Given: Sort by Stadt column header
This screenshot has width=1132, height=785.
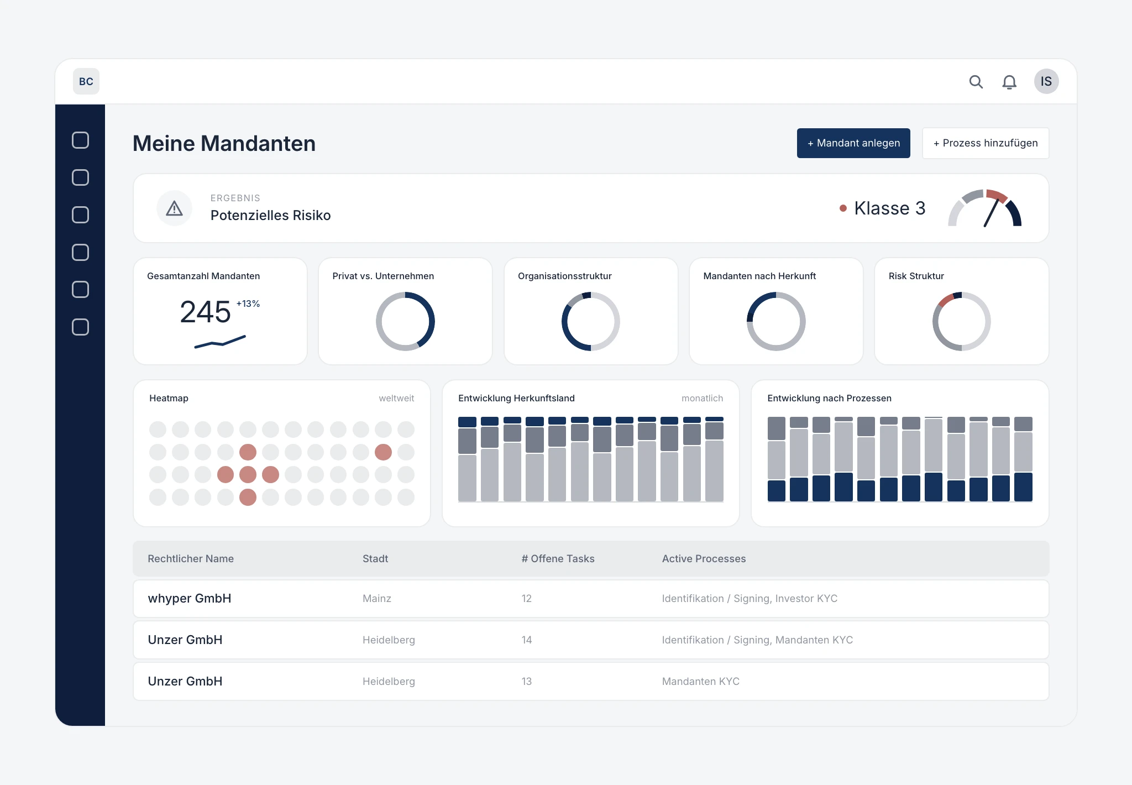Looking at the screenshot, I should point(375,558).
